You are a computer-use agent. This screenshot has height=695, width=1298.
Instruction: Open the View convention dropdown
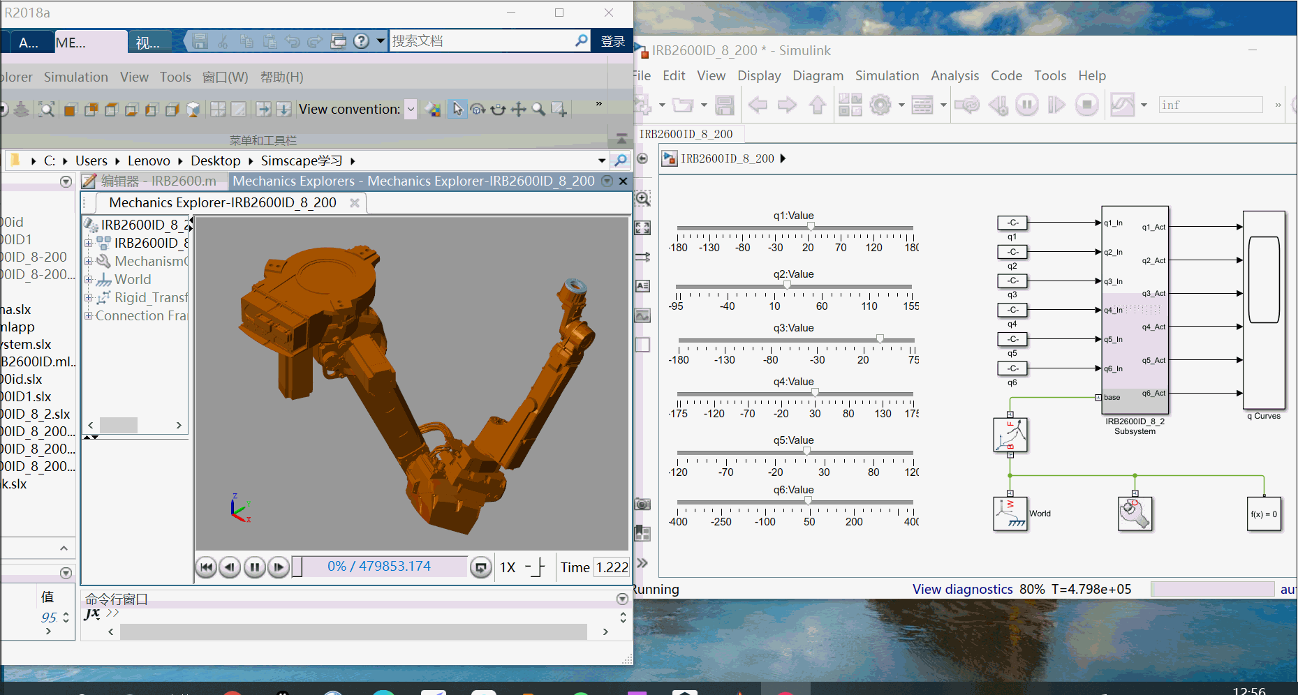pos(411,110)
